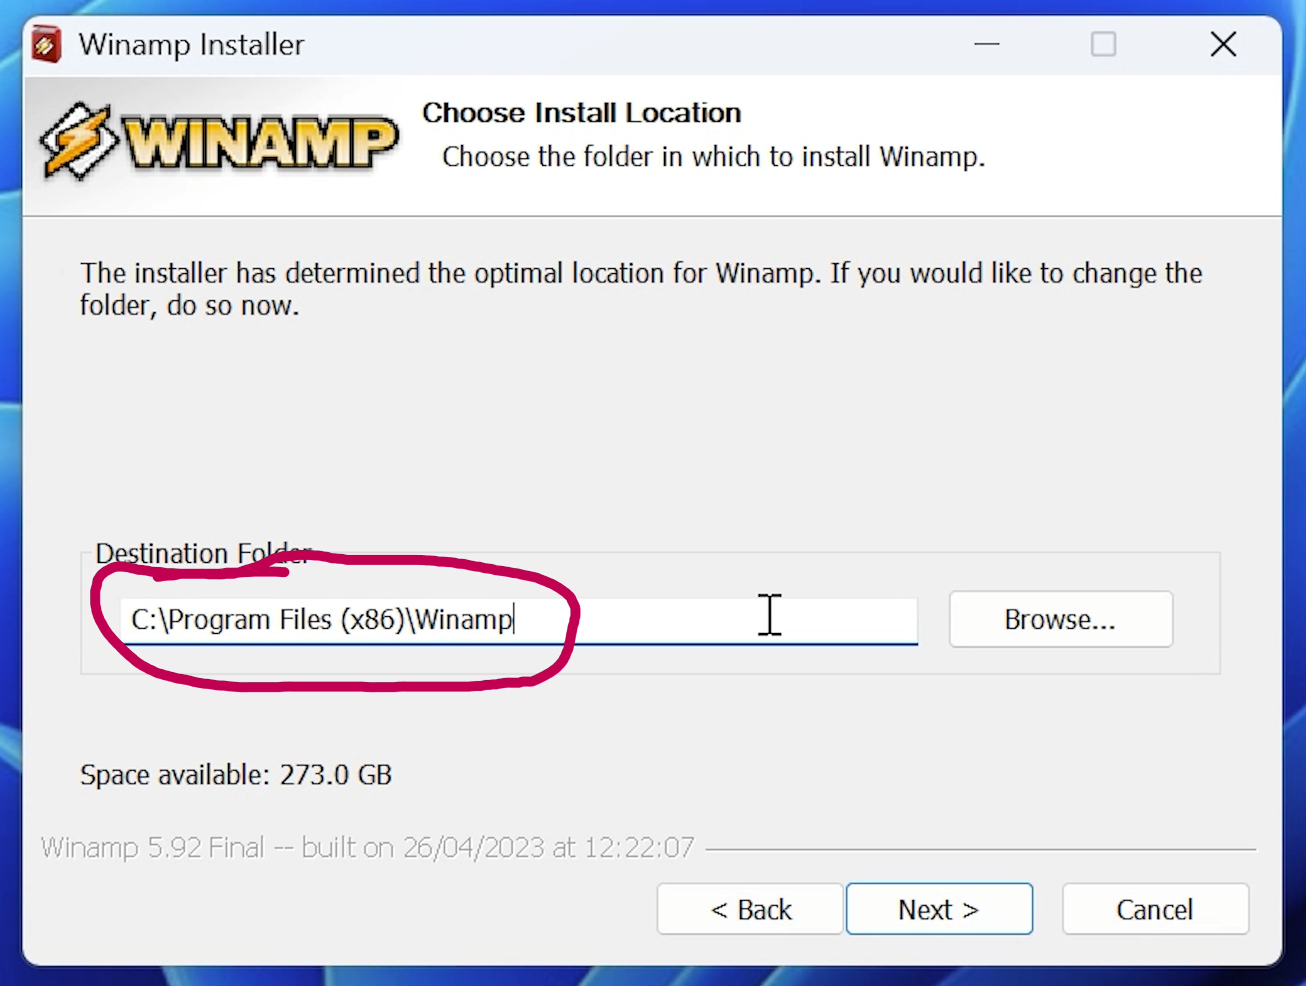Click the 'Winamp 5.92 Final' build text
The width and height of the screenshot is (1306, 986).
click(367, 848)
